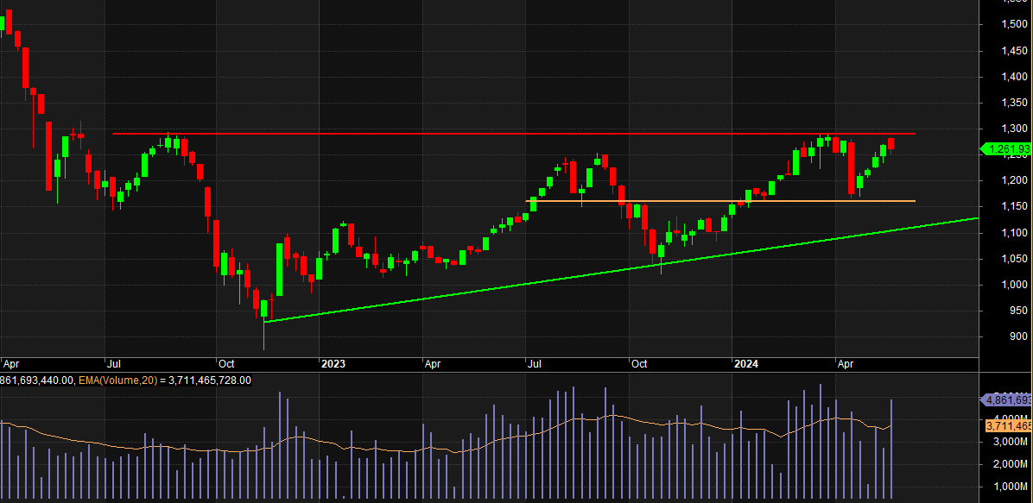1033x503 pixels.
Task: Click the Apr label after 2024
Action: (x=846, y=362)
